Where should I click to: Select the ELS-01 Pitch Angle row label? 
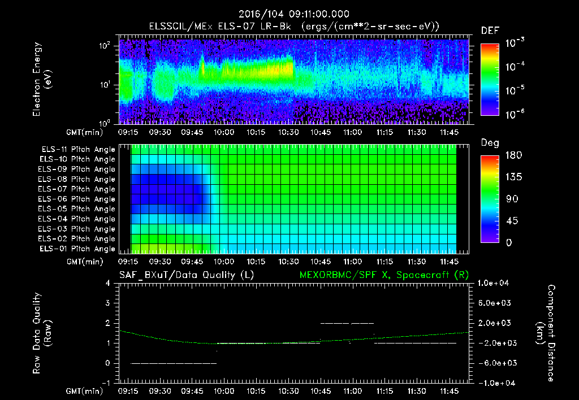pos(77,249)
